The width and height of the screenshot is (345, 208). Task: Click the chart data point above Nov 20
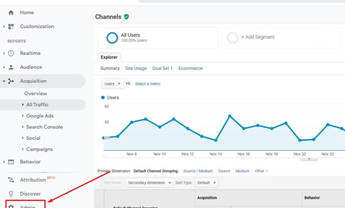300,140
